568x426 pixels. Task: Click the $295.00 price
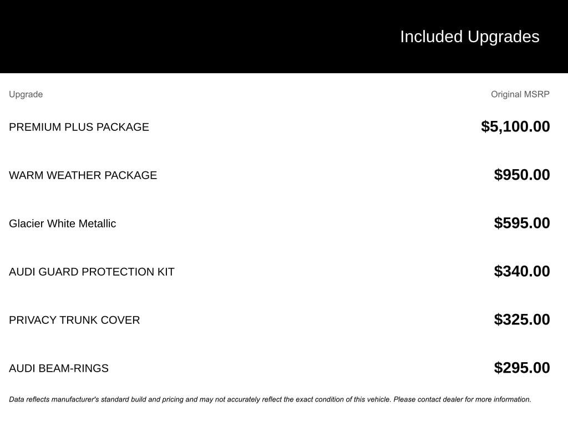click(521, 368)
